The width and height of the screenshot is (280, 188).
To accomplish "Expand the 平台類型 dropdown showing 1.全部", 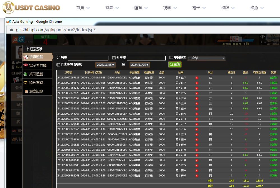I will click(206, 58).
